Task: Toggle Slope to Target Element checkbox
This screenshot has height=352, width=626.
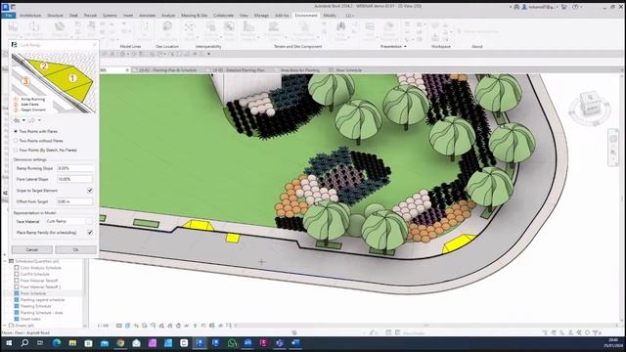Action: point(90,191)
